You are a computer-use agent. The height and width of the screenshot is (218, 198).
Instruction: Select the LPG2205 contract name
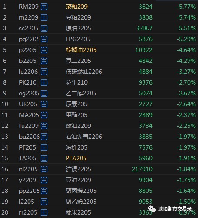coord(78,39)
